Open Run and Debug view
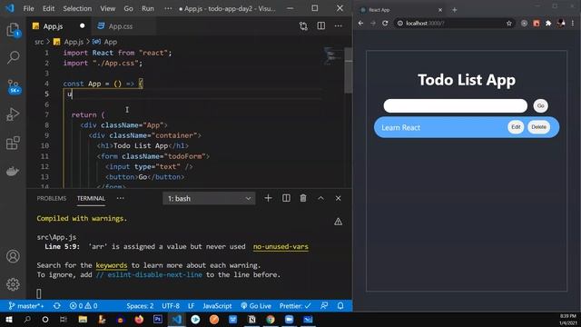581x327 pixels. tap(14, 114)
